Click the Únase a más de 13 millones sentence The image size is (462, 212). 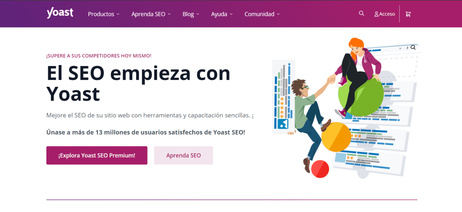(146, 132)
